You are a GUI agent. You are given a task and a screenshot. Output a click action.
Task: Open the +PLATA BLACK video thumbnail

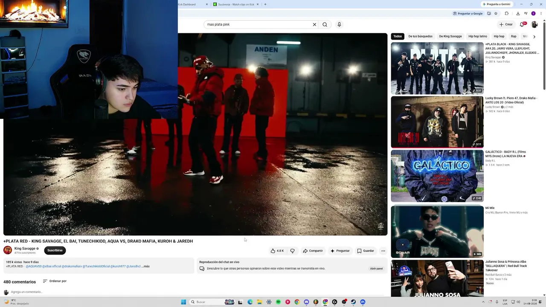tap(437, 68)
